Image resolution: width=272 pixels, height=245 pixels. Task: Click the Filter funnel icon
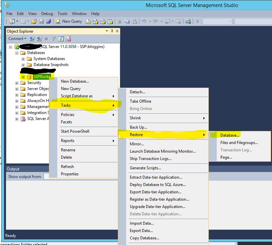point(54,39)
